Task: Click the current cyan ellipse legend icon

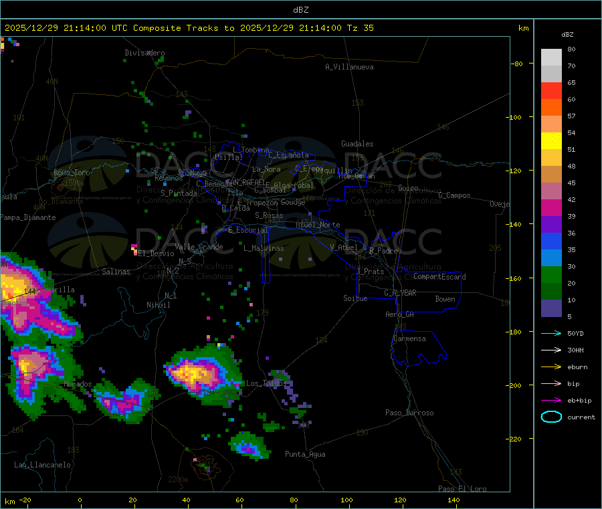Action: pyautogui.click(x=551, y=417)
